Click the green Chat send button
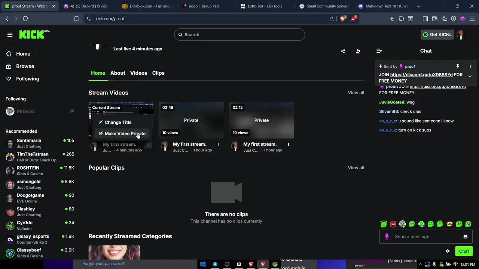Image resolution: width=479 pixels, height=269 pixels. point(464,251)
